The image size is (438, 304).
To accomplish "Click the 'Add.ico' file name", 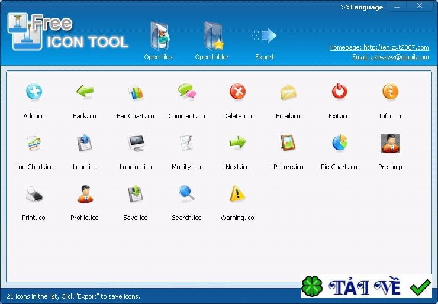I will (34, 116).
